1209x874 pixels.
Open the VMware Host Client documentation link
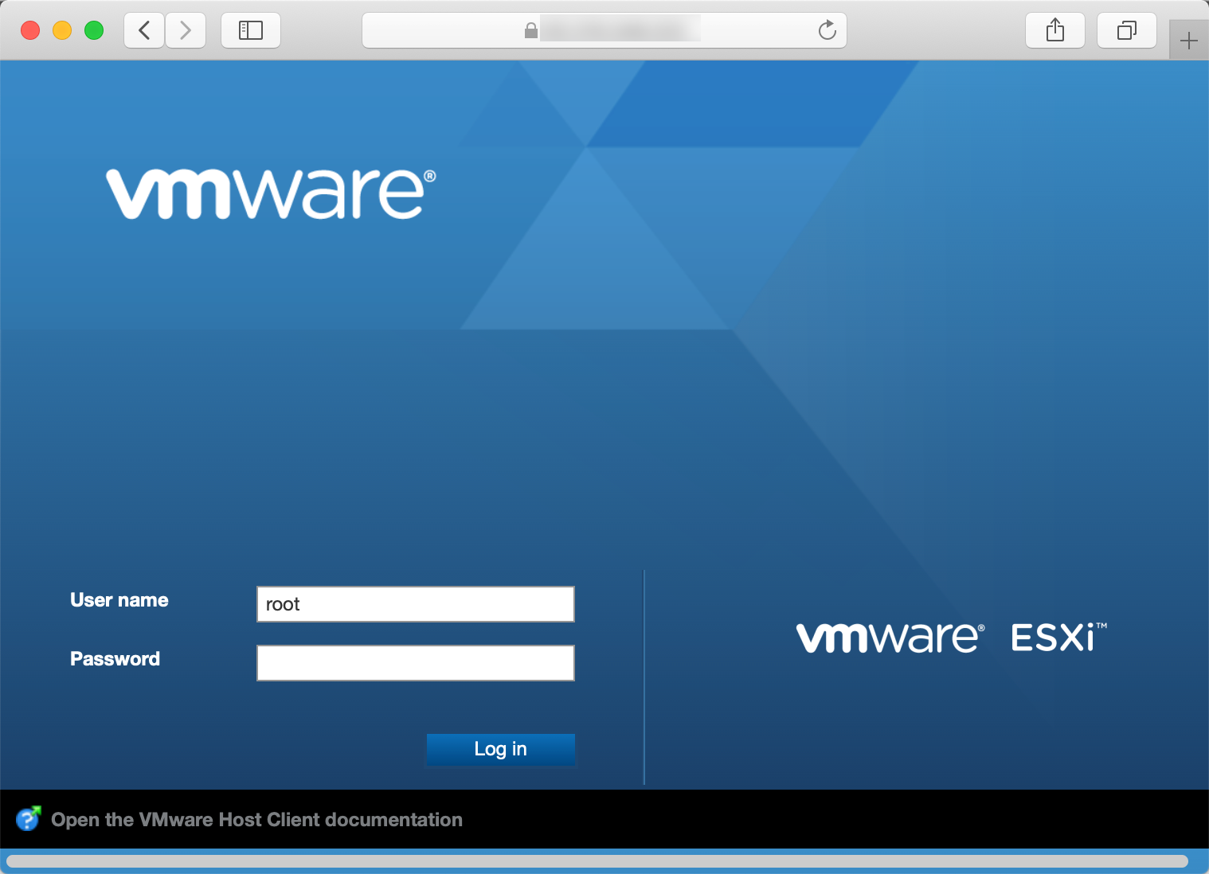[256, 820]
